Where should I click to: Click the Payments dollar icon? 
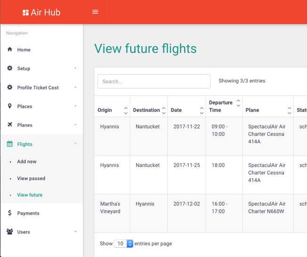10,213
